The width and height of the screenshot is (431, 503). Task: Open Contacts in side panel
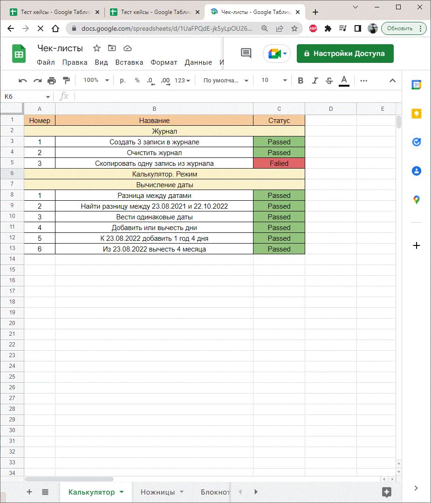pos(416,170)
